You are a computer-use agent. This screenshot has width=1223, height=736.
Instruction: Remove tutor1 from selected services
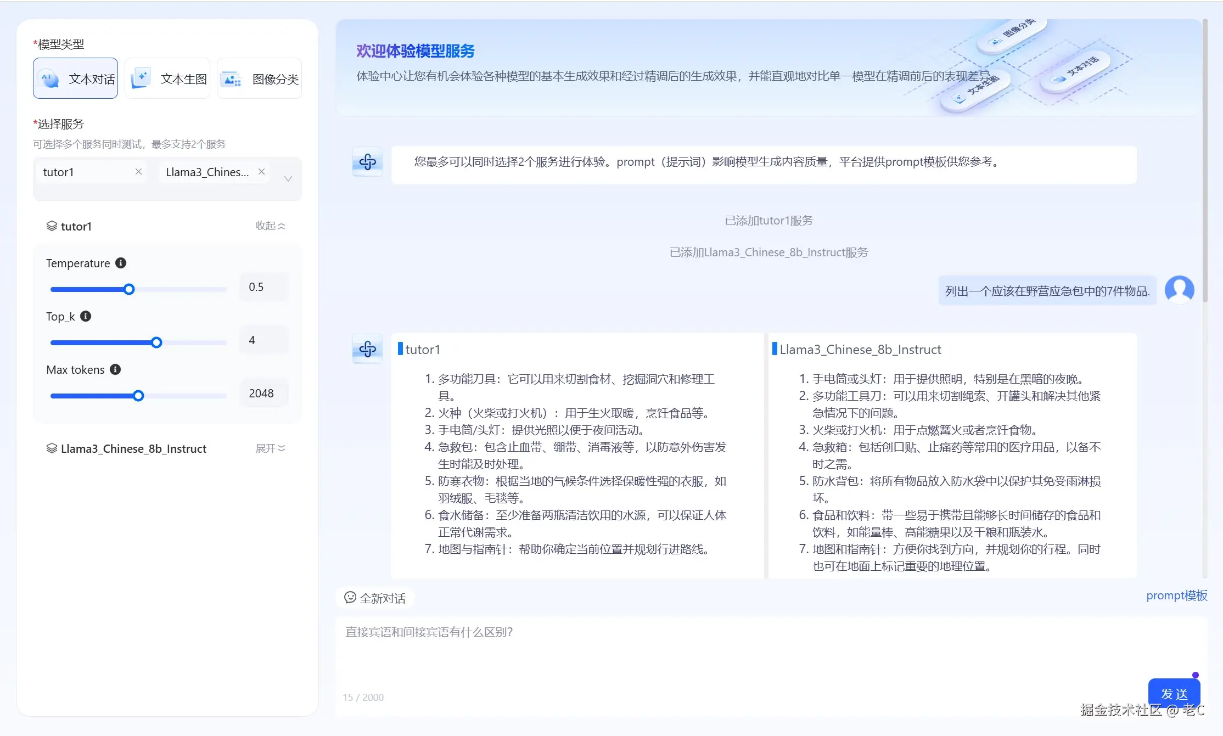(x=138, y=172)
